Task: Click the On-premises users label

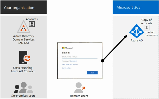Action: tap(23, 96)
